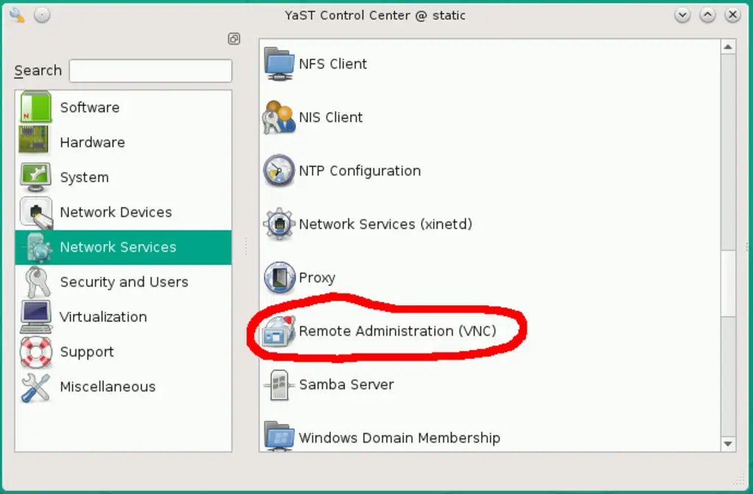Select the Virtualization label
This screenshot has height=494, width=753.
point(103,317)
